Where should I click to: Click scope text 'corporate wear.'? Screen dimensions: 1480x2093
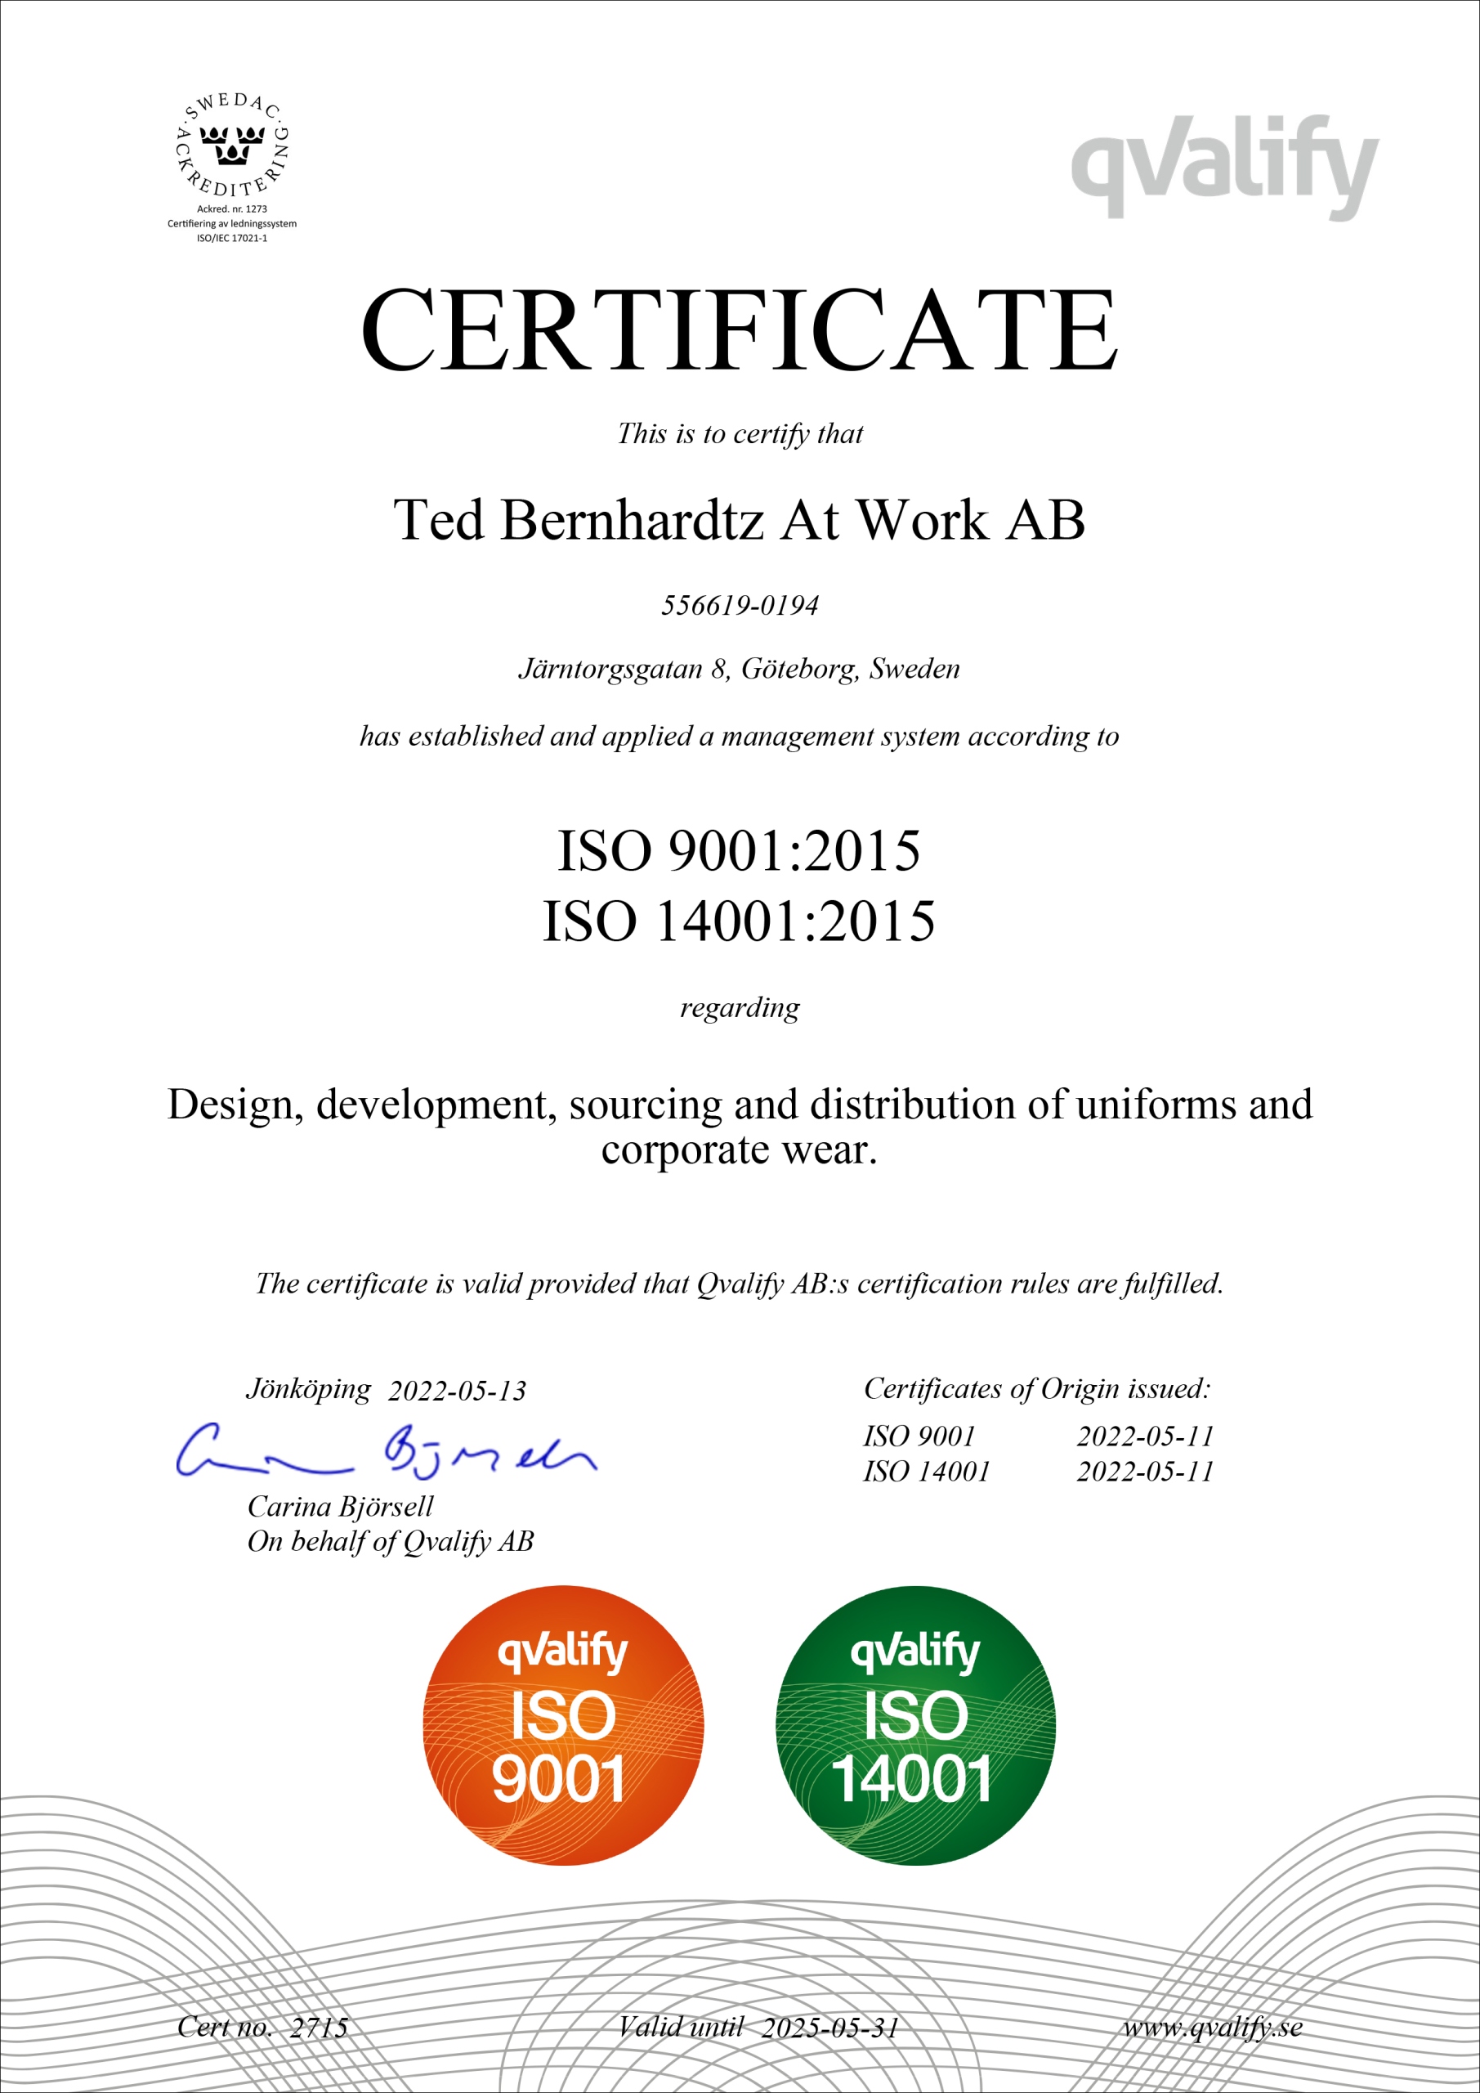739,1150
